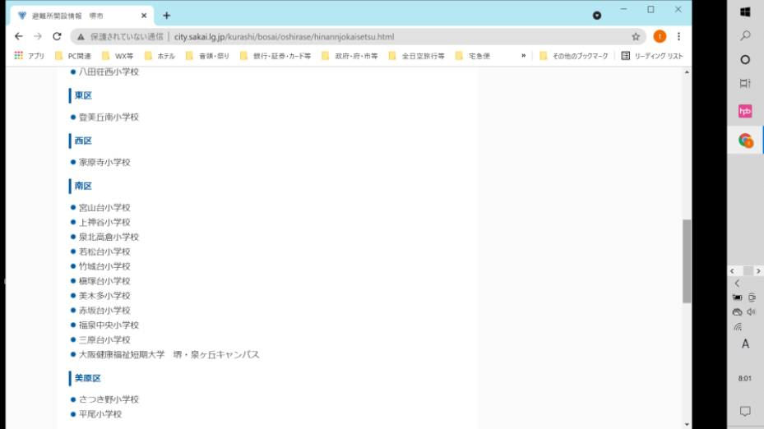Toggle the volume speaker tray icon
Screen dimensions: 764x429
point(752,312)
